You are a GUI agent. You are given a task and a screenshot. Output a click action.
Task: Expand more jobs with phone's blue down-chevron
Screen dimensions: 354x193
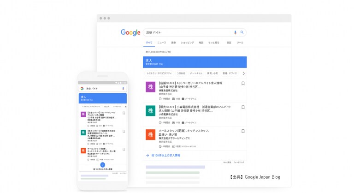coord(102,165)
